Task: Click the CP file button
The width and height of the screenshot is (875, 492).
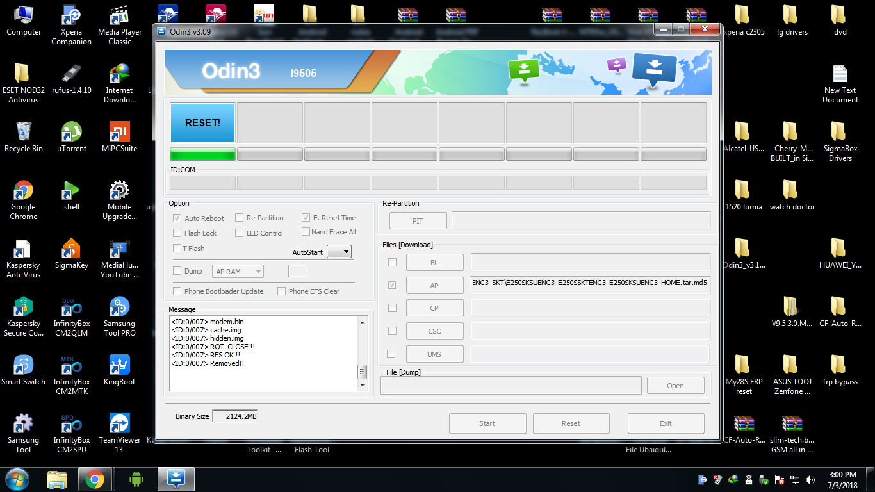Action: pos(434,308)
